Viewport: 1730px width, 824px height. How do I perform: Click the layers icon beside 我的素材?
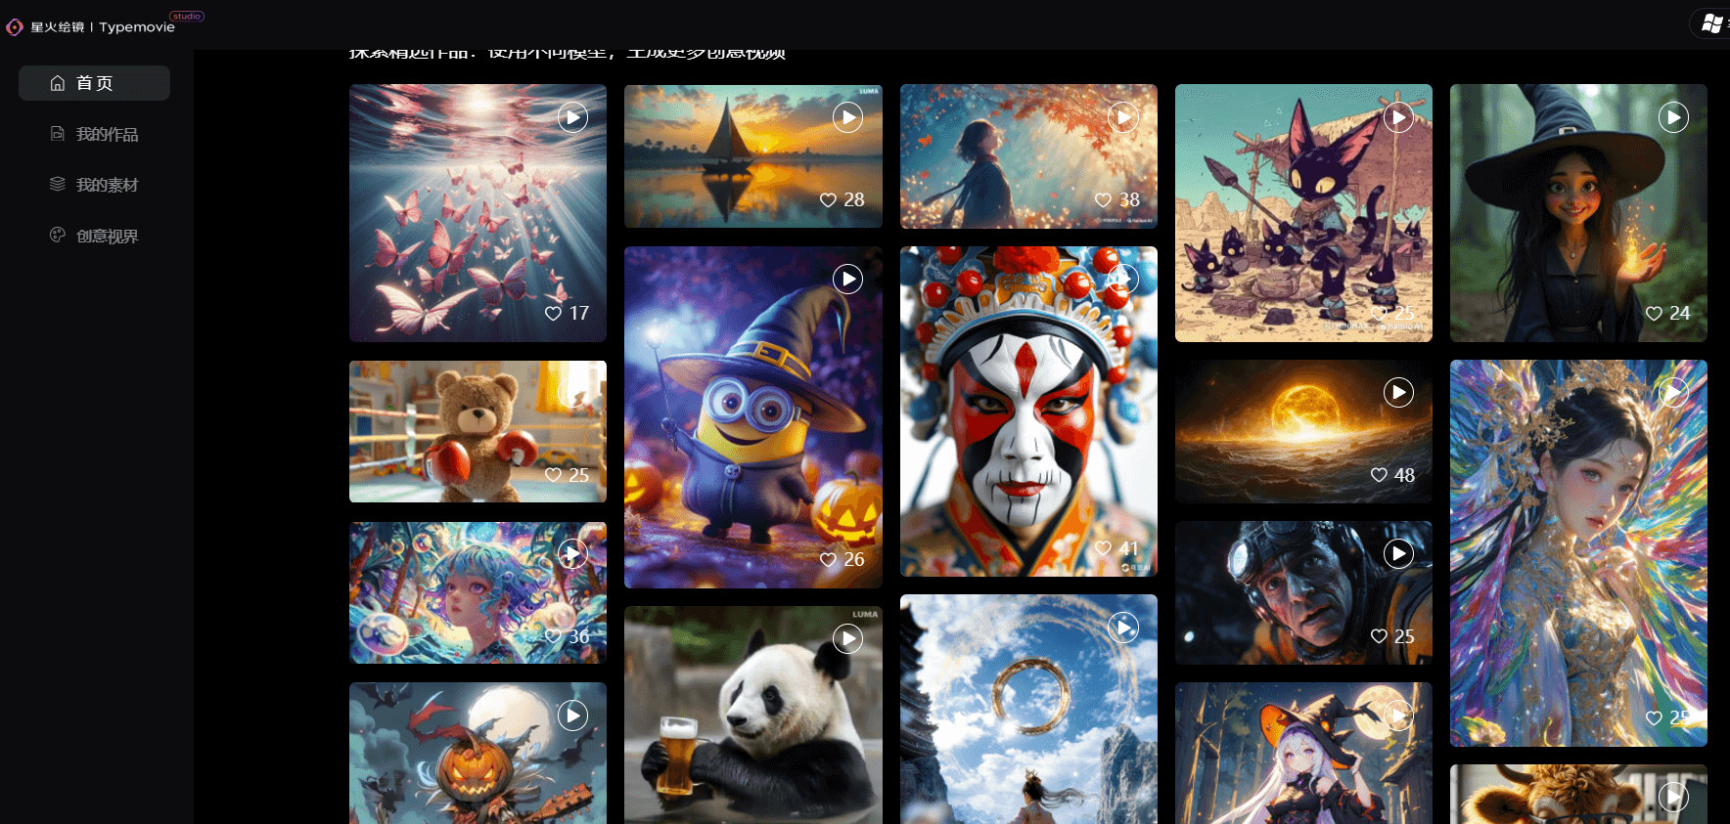(x=58, y=184)
